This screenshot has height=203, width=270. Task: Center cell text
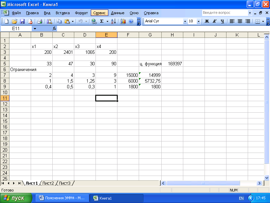click(240, 21)
